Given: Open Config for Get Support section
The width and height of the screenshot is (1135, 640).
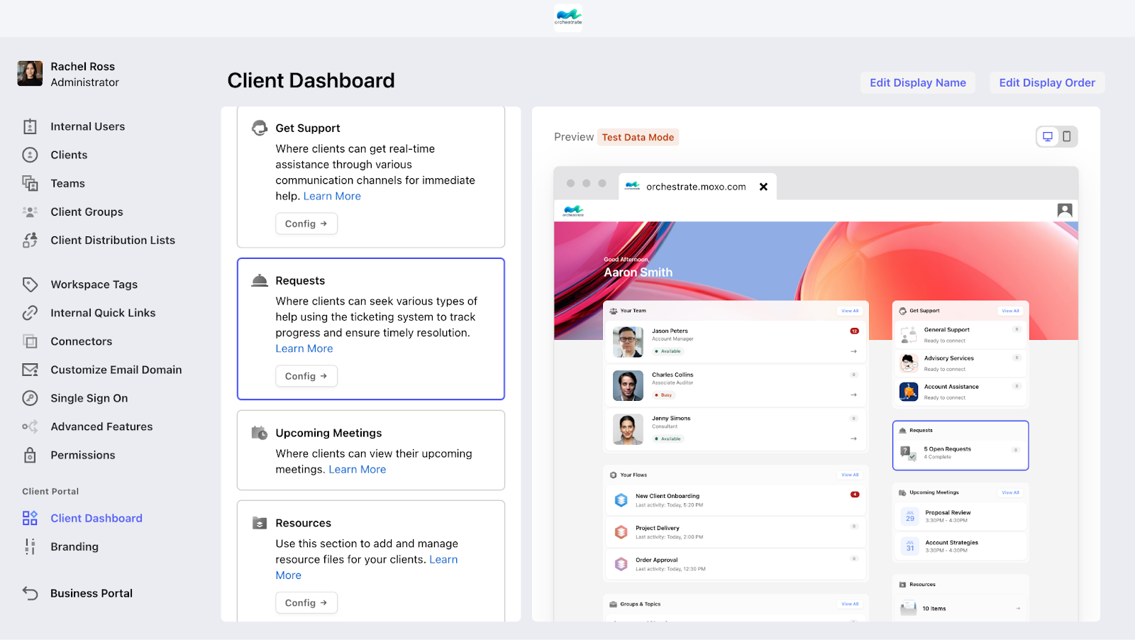Looking at the screenshot, I should [x=306, y=224].
